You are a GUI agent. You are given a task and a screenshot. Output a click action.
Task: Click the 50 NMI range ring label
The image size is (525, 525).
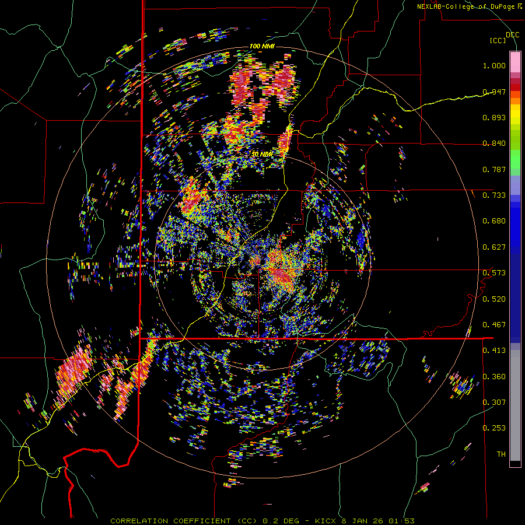pos(262,155)
